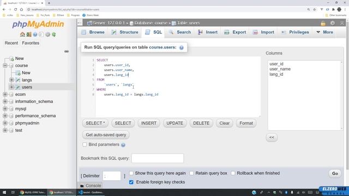Click the phpMyAdmin logo
The image size is (349, 196).
(x=38, y=24)
